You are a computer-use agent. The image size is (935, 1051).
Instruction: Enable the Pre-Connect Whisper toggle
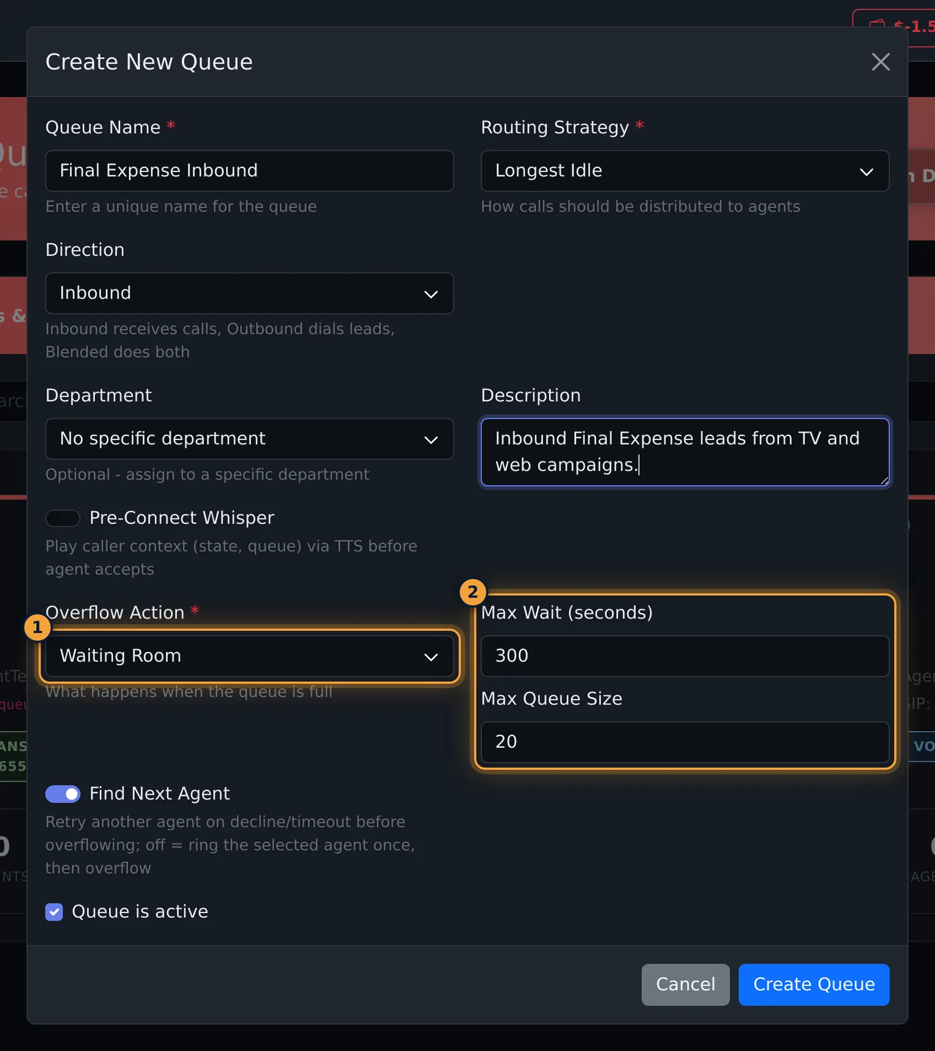click(63, 518)
